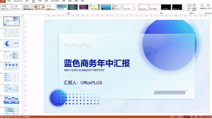Click the MID YEAR SUMMARY REPORT subtitle
Screen dimensions: 212x119
pyautogui.click(x=84, y=70)
